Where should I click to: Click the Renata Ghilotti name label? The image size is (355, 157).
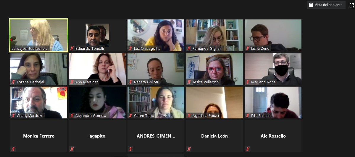pyautogui.click(x=146, y=82)
